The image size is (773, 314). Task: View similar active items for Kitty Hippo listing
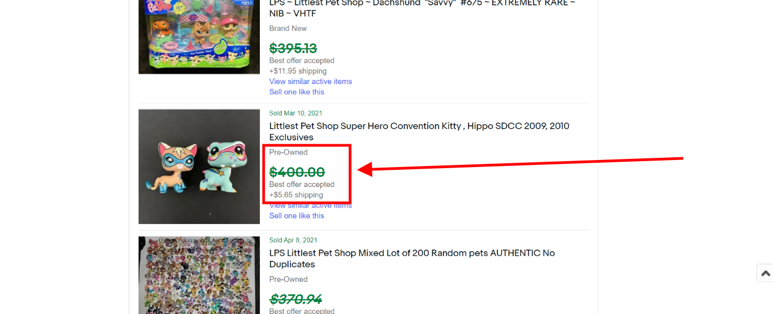pyautogui.click(x=310, y=206)
